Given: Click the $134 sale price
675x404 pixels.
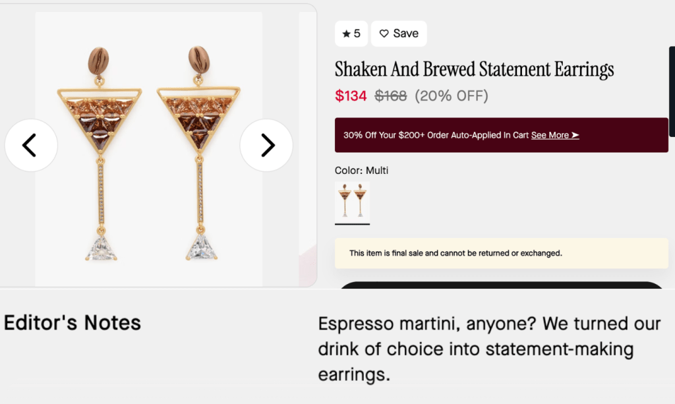Looking at the screenshot, I should (x=351, y=96).
